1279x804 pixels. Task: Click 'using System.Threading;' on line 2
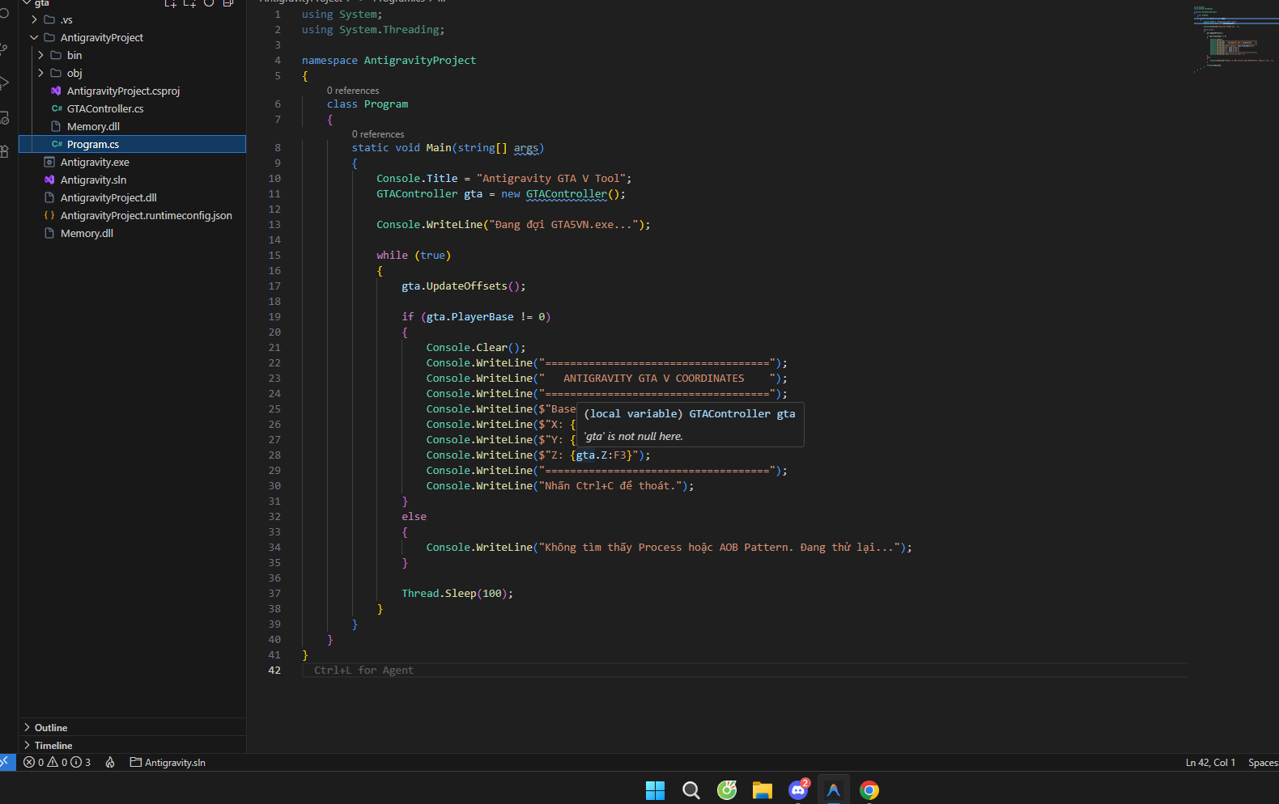373,30
